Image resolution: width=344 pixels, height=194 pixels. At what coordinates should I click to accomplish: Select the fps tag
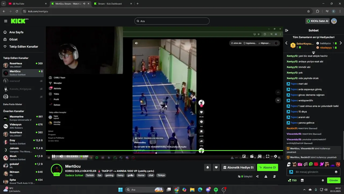click(x=100, y=175)
